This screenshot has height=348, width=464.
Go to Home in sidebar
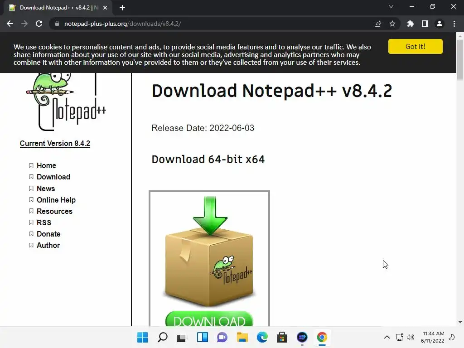[47, 165]
